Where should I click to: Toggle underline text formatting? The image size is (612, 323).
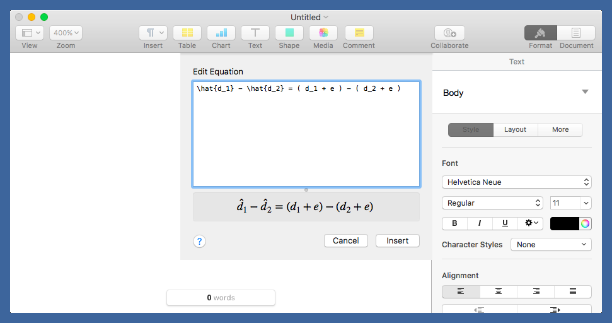pos(505,223)
